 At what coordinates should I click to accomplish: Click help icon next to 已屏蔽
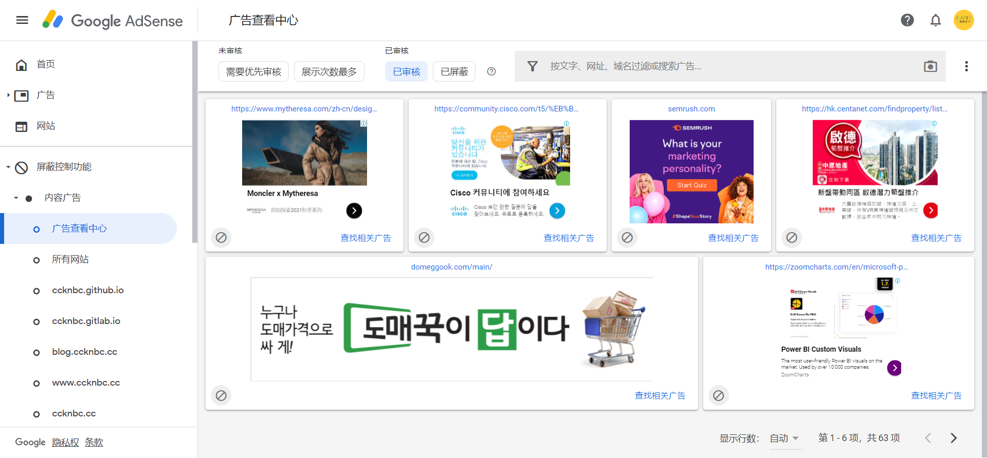(x=491, y=71)
